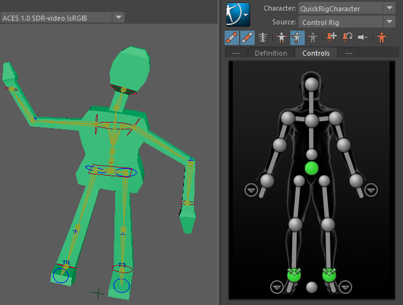Open the ACES 1.0 SDR-video view transform dropdown
The width and height of the screenshot is (403, 305).
pos(63,17)
